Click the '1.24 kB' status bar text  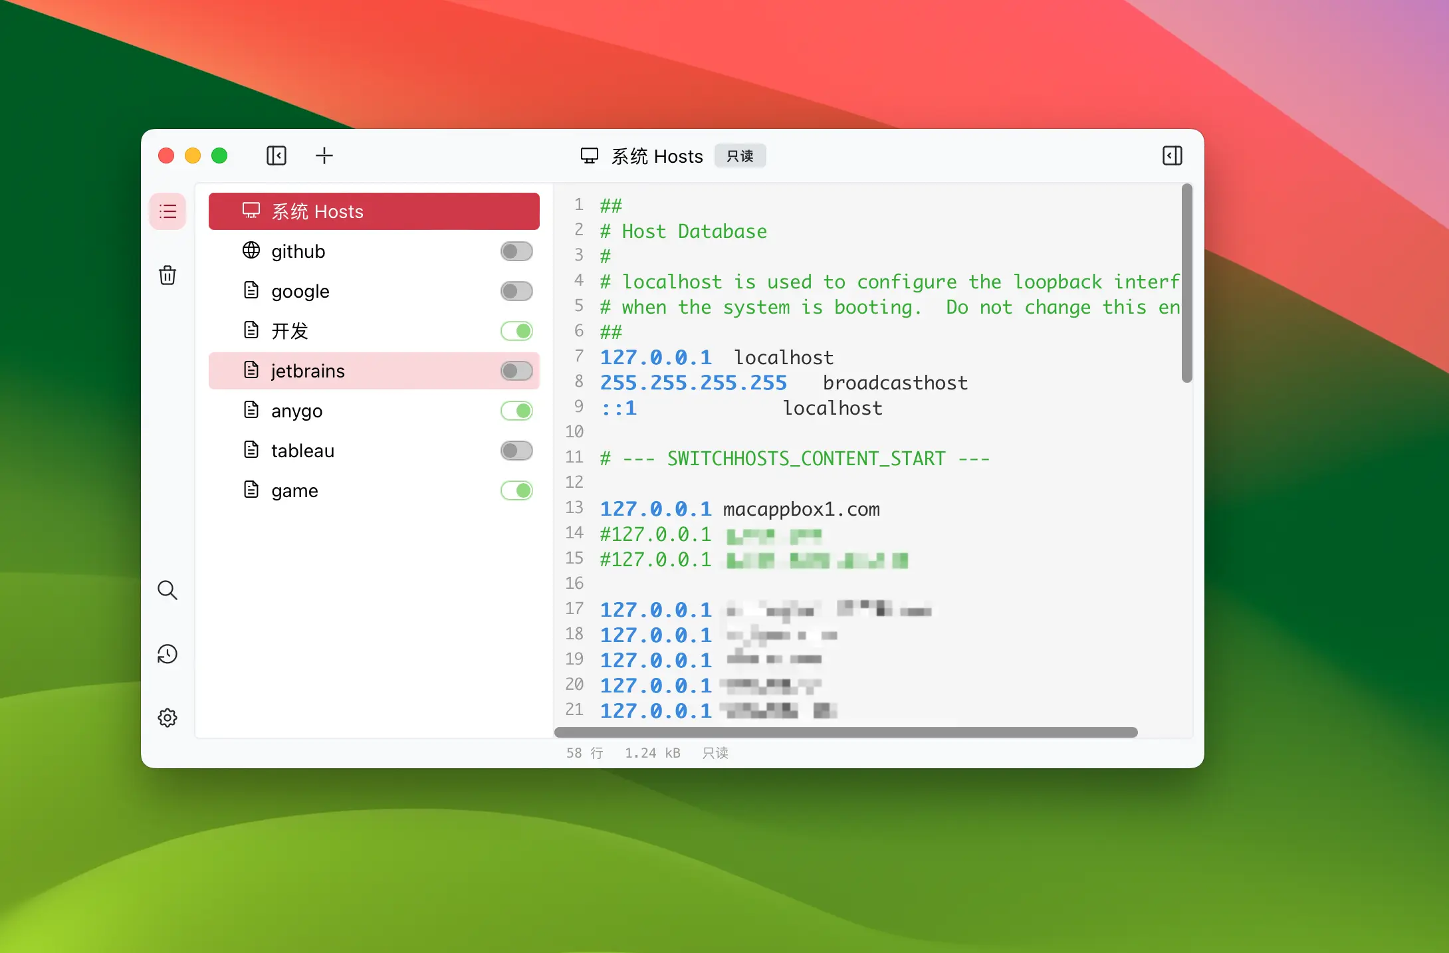pos(653,753)
